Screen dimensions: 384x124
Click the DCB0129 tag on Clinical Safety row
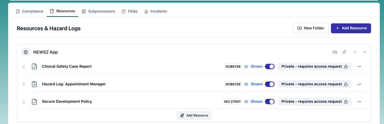233,66
